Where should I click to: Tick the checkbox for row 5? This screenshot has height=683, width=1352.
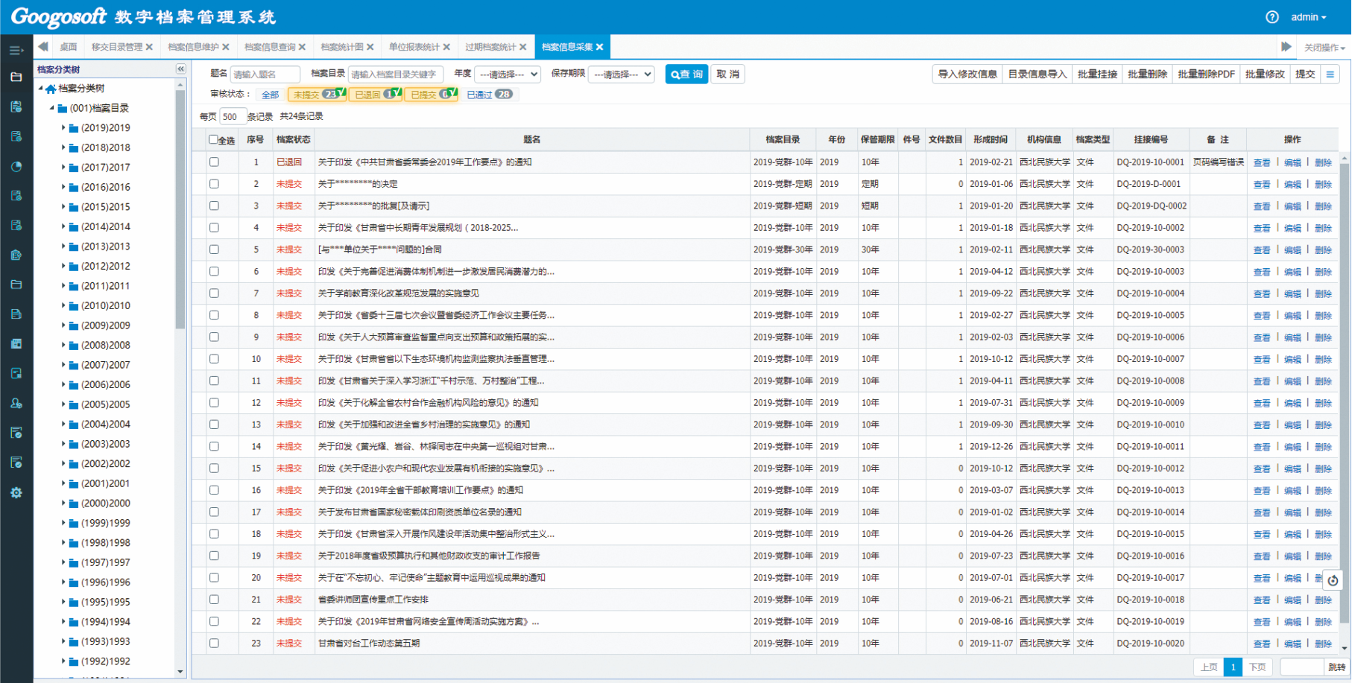214,250
